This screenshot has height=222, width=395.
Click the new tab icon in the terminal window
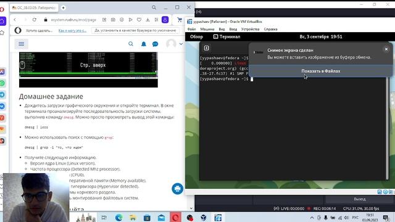tap(206, 48)
